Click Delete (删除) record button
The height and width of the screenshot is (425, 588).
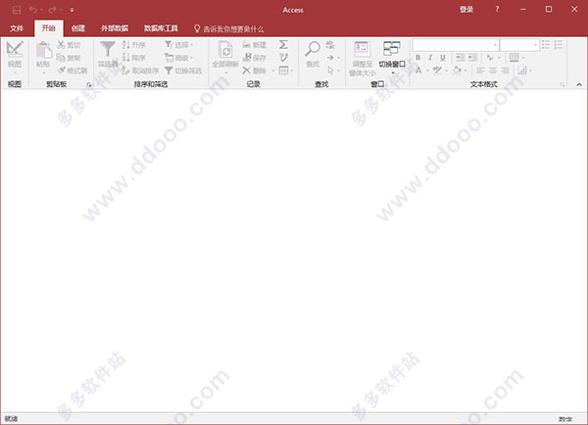tap(254, 71)
